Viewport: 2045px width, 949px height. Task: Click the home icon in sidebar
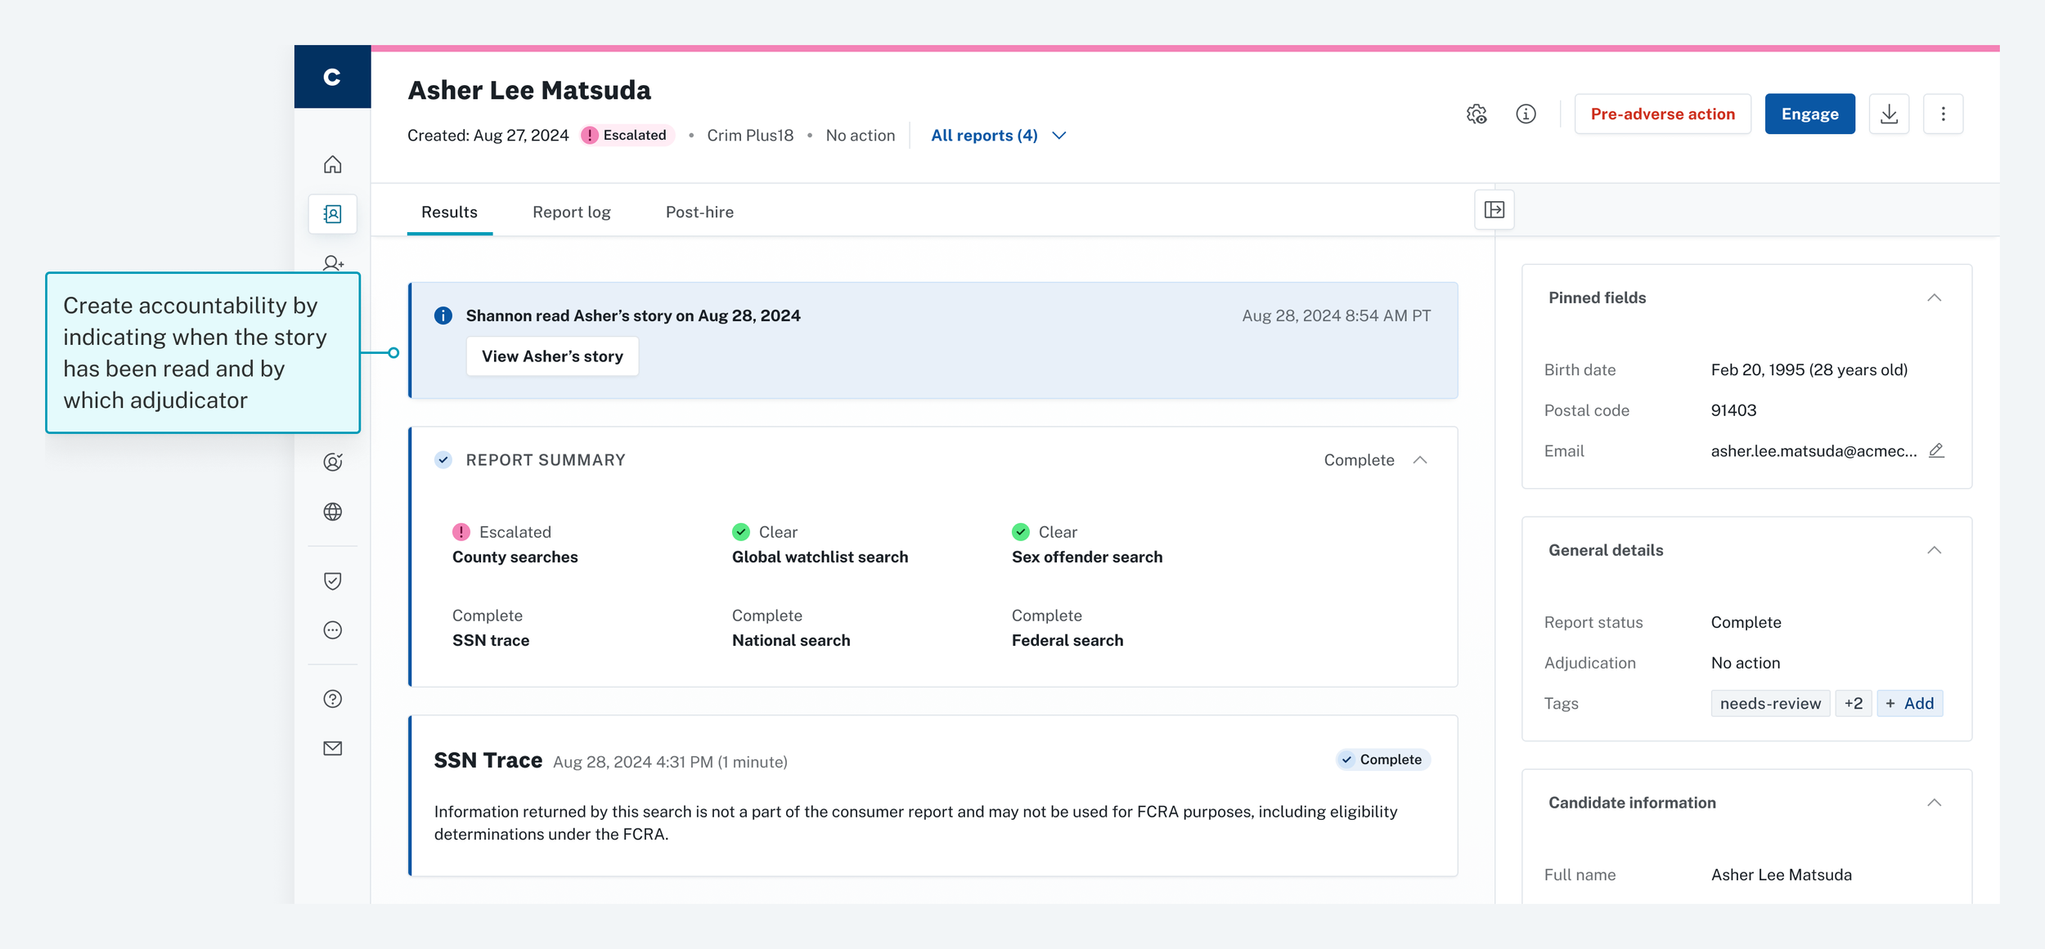click(x=332, y=164)
